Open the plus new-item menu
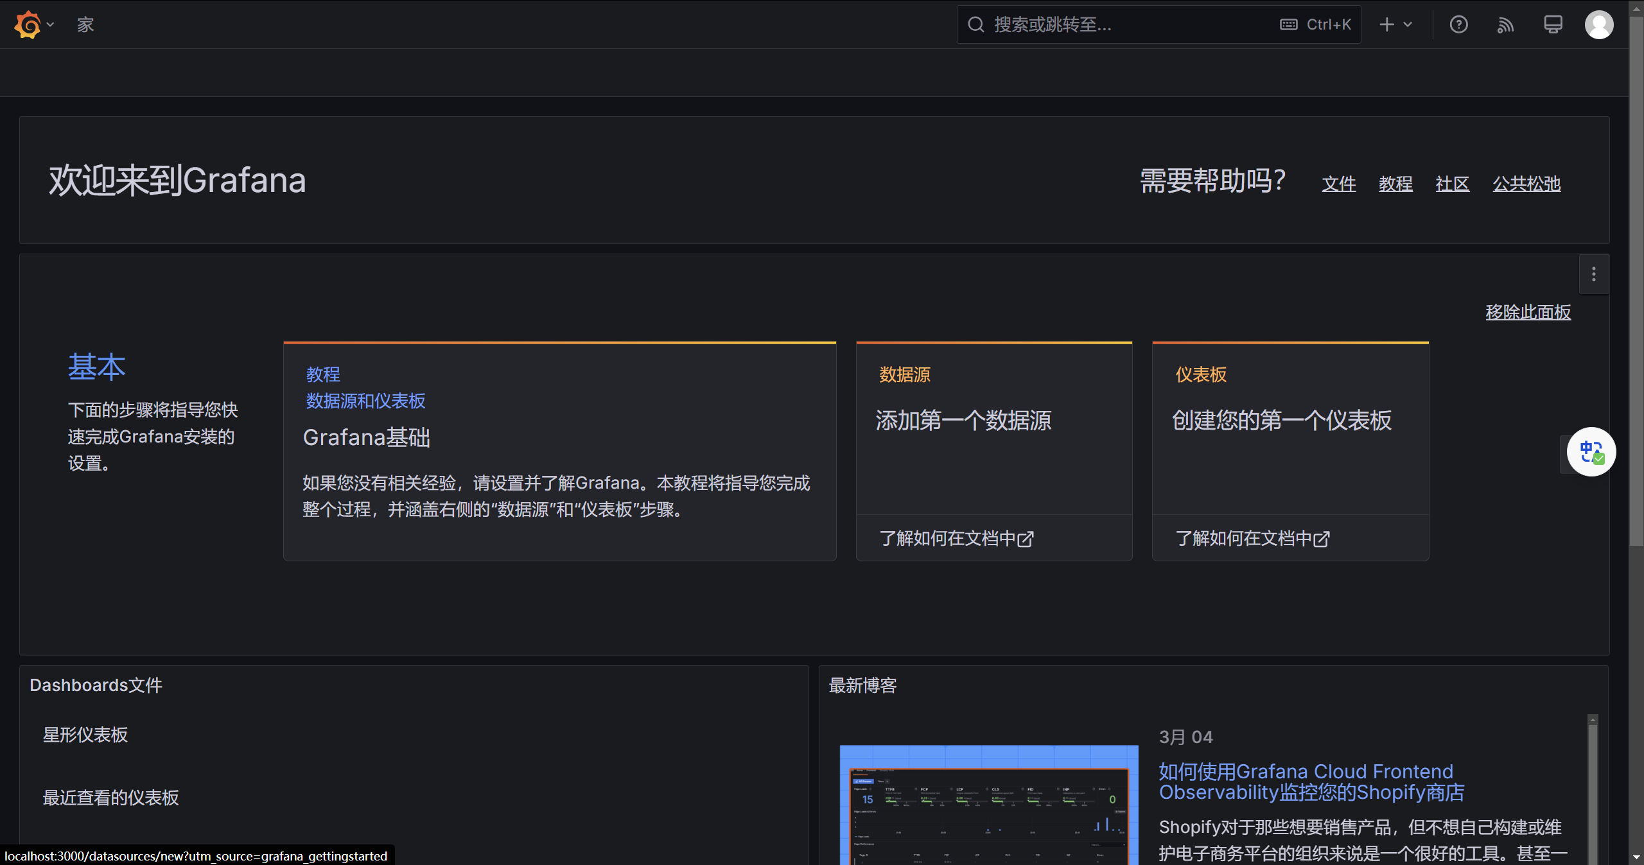 pyautogui.click(x=1396, y=24)
